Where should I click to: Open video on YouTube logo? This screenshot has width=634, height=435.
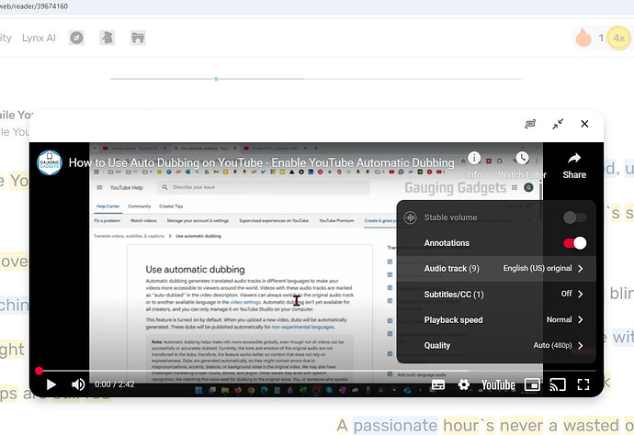(x=498, y=385)
